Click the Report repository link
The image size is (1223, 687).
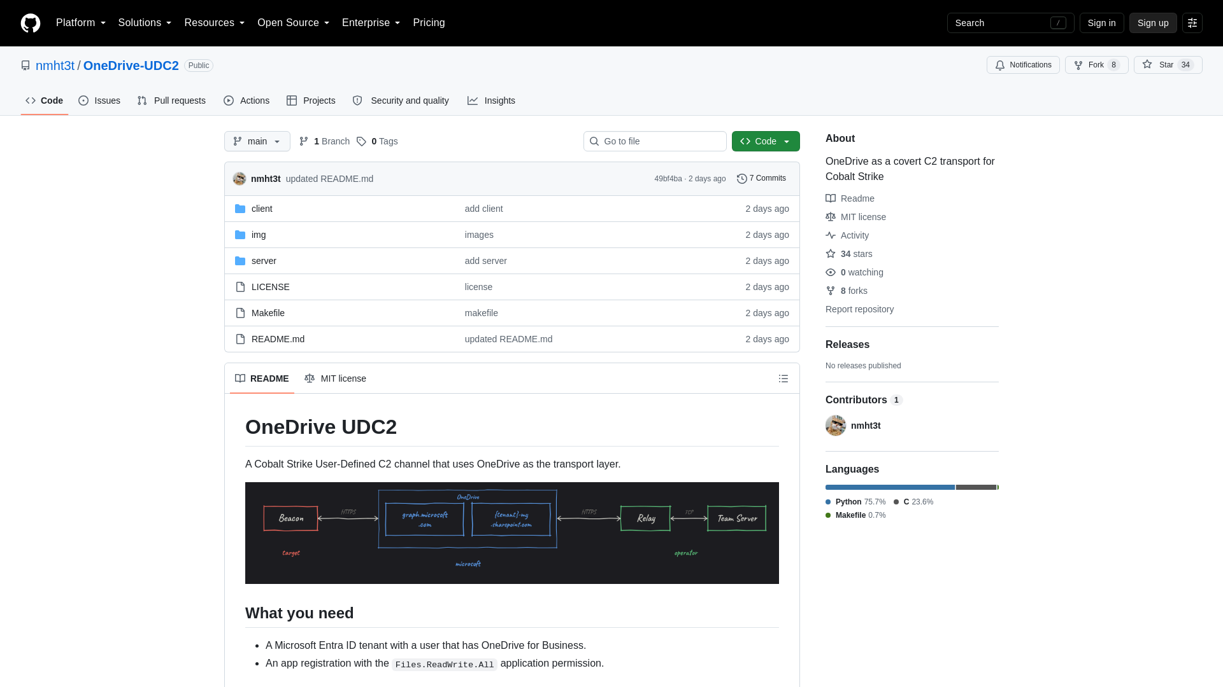(x=859, y=309)
